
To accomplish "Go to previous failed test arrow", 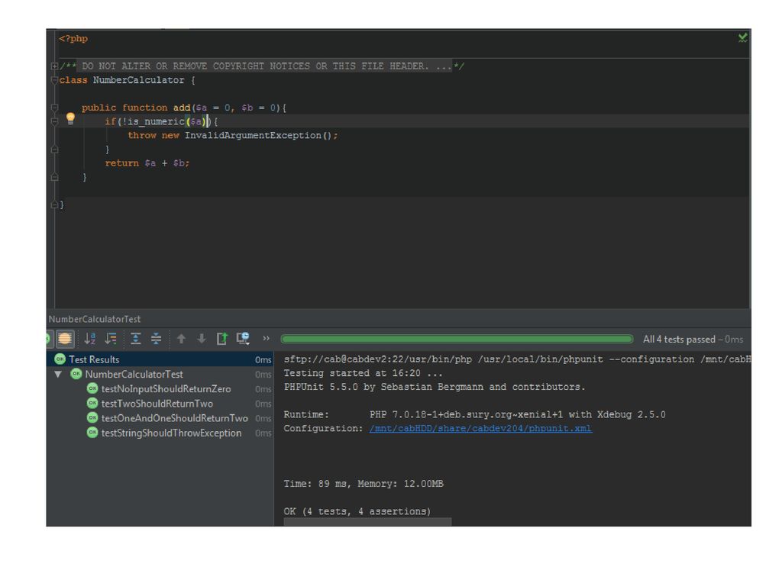I will [x=182, y=339].
